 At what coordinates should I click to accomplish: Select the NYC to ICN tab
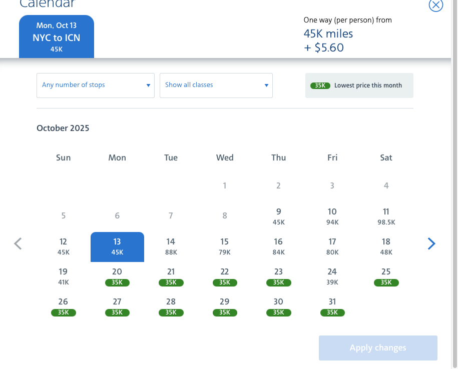tap(57, 37)
